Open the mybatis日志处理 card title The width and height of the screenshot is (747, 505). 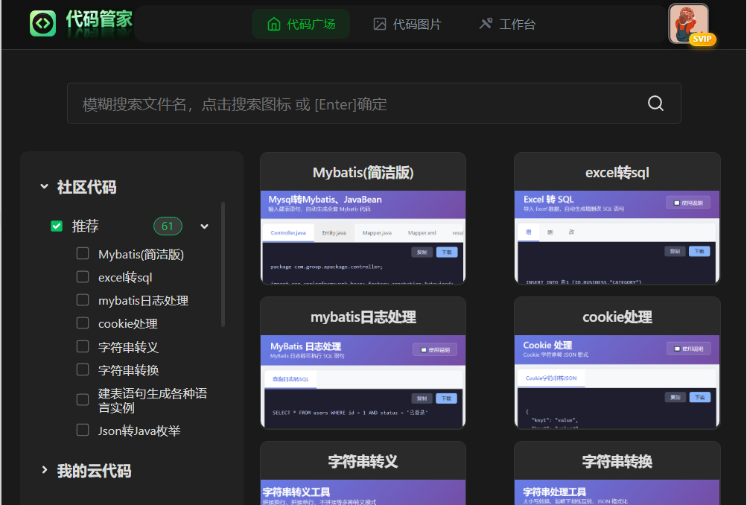(x=363, y=317)
